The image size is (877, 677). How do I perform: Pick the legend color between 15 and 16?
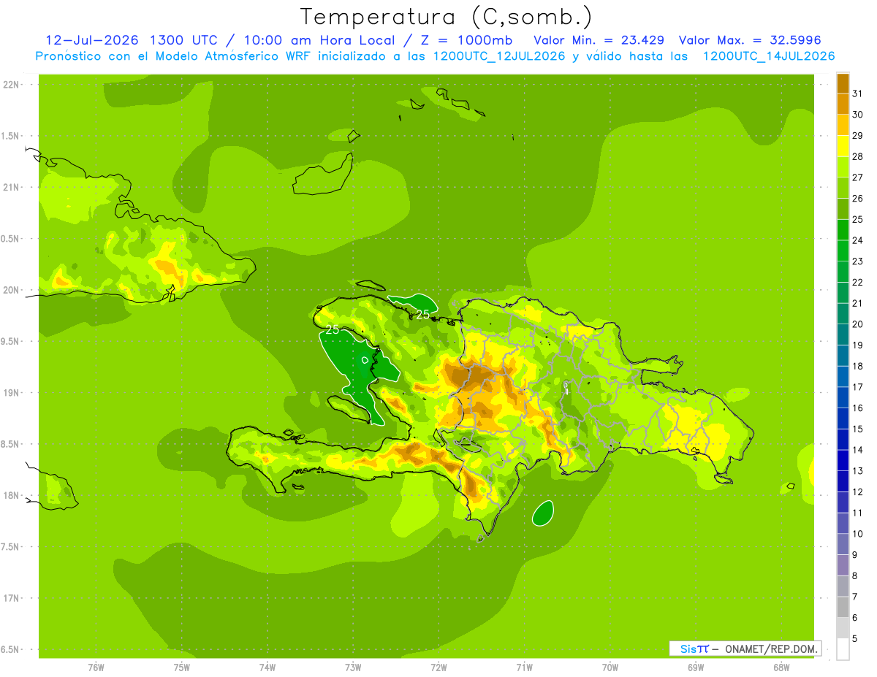[x=843, y=418]
